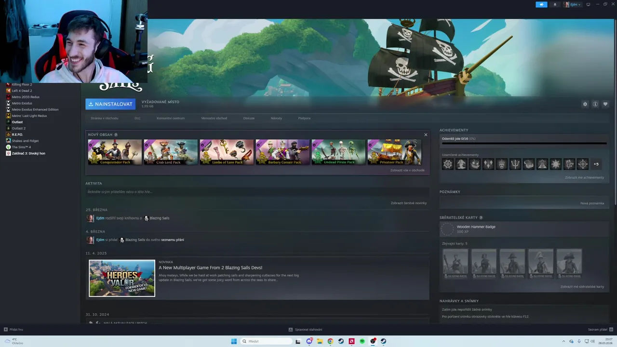Open Seznam přátel friends list
617x347 pixels.
point(600,330)
